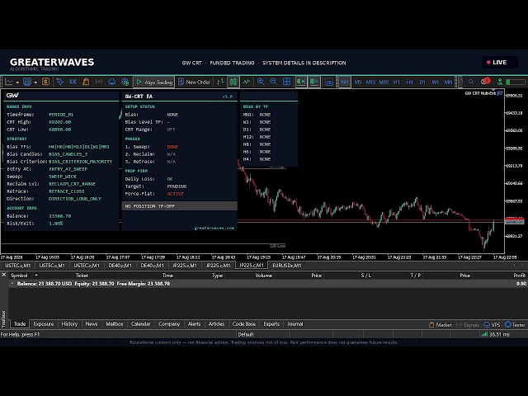This screenshot has height=396, width=528.
Task: Select the H4 timeframe
Action: click(x=409, y=82)
